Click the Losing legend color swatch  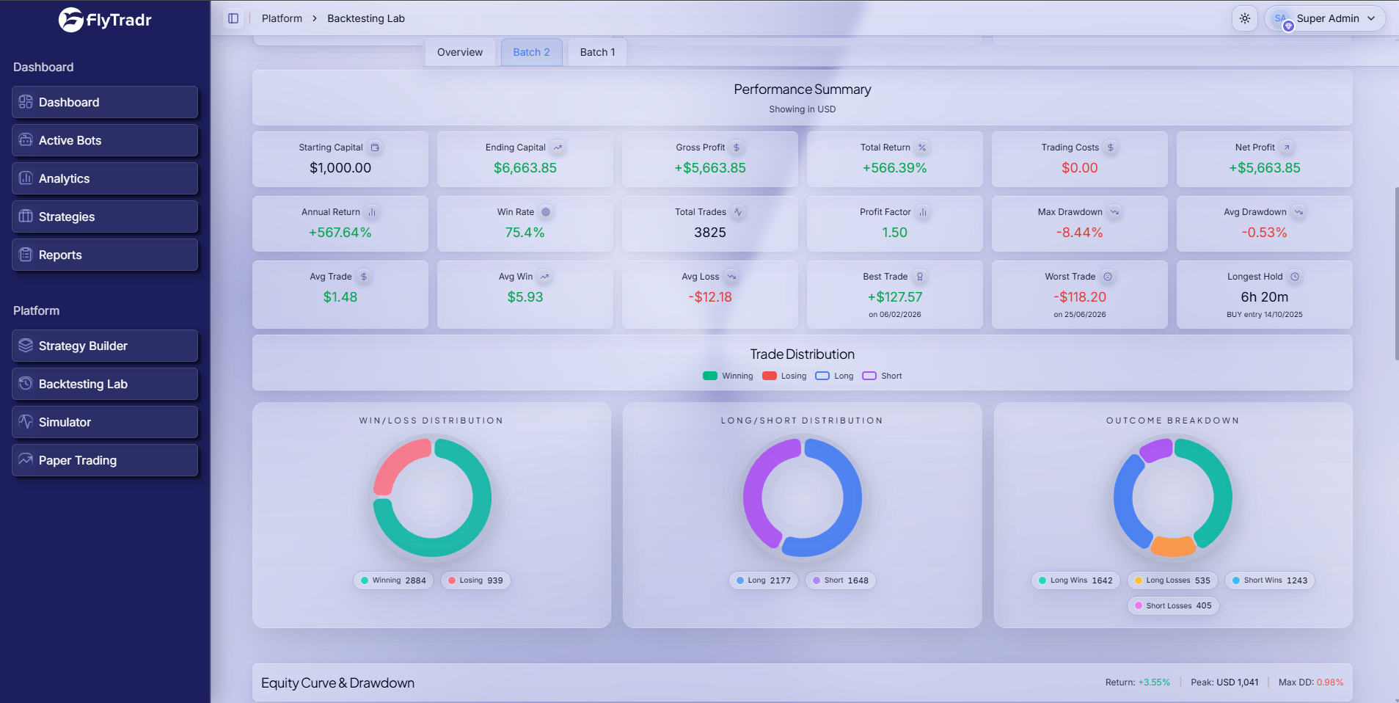click(x=770, y=376)
